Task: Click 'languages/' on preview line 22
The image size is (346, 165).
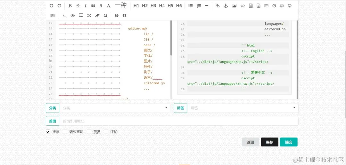Action: [x=274, y=24]
